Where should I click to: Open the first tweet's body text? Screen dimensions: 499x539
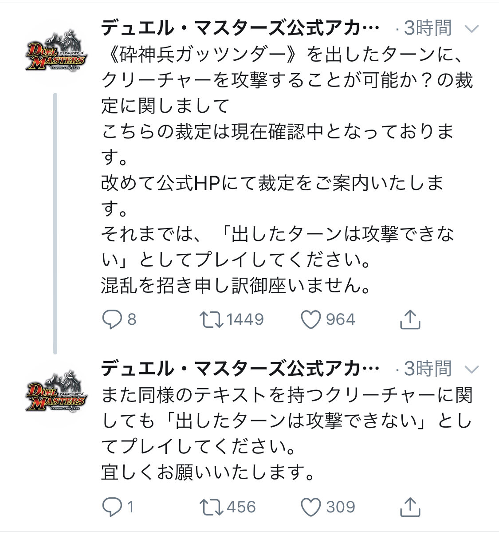(x=284, y=169)
